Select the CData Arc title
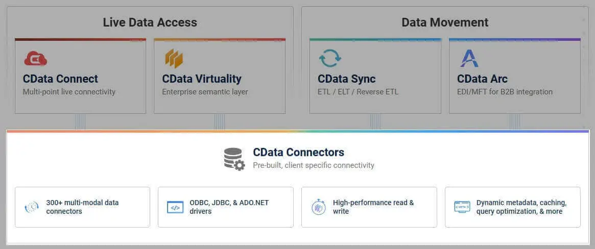 [482, 79]
